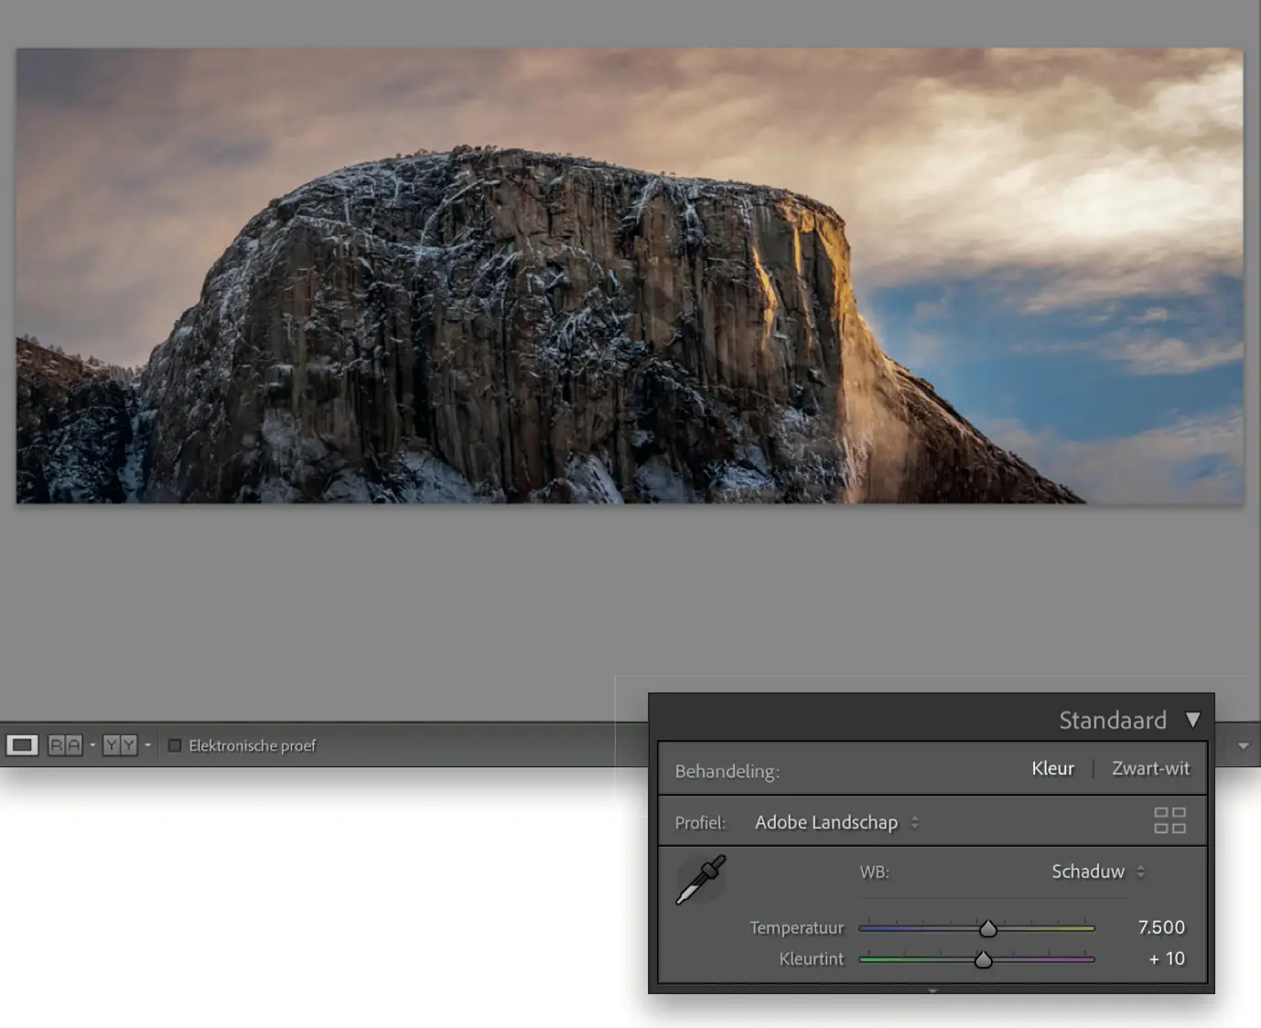Screen dimensions: 1261x1028
Task: Open the dropdown arrow next to YY
Action: click(x=147, y=745)
